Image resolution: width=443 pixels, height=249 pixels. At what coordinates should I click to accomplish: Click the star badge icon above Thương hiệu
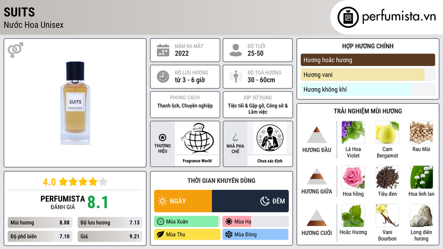[163, 137]
